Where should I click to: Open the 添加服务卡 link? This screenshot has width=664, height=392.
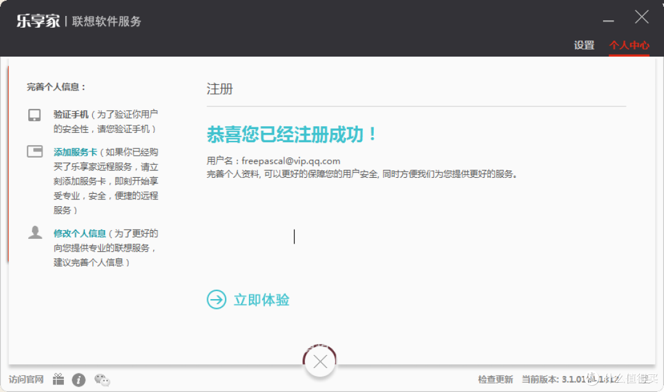click(76, 152)
